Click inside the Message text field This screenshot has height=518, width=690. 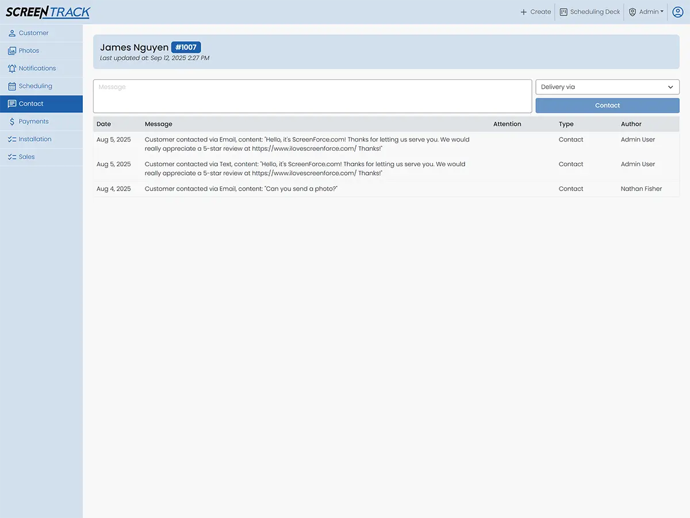click(312, 96)
